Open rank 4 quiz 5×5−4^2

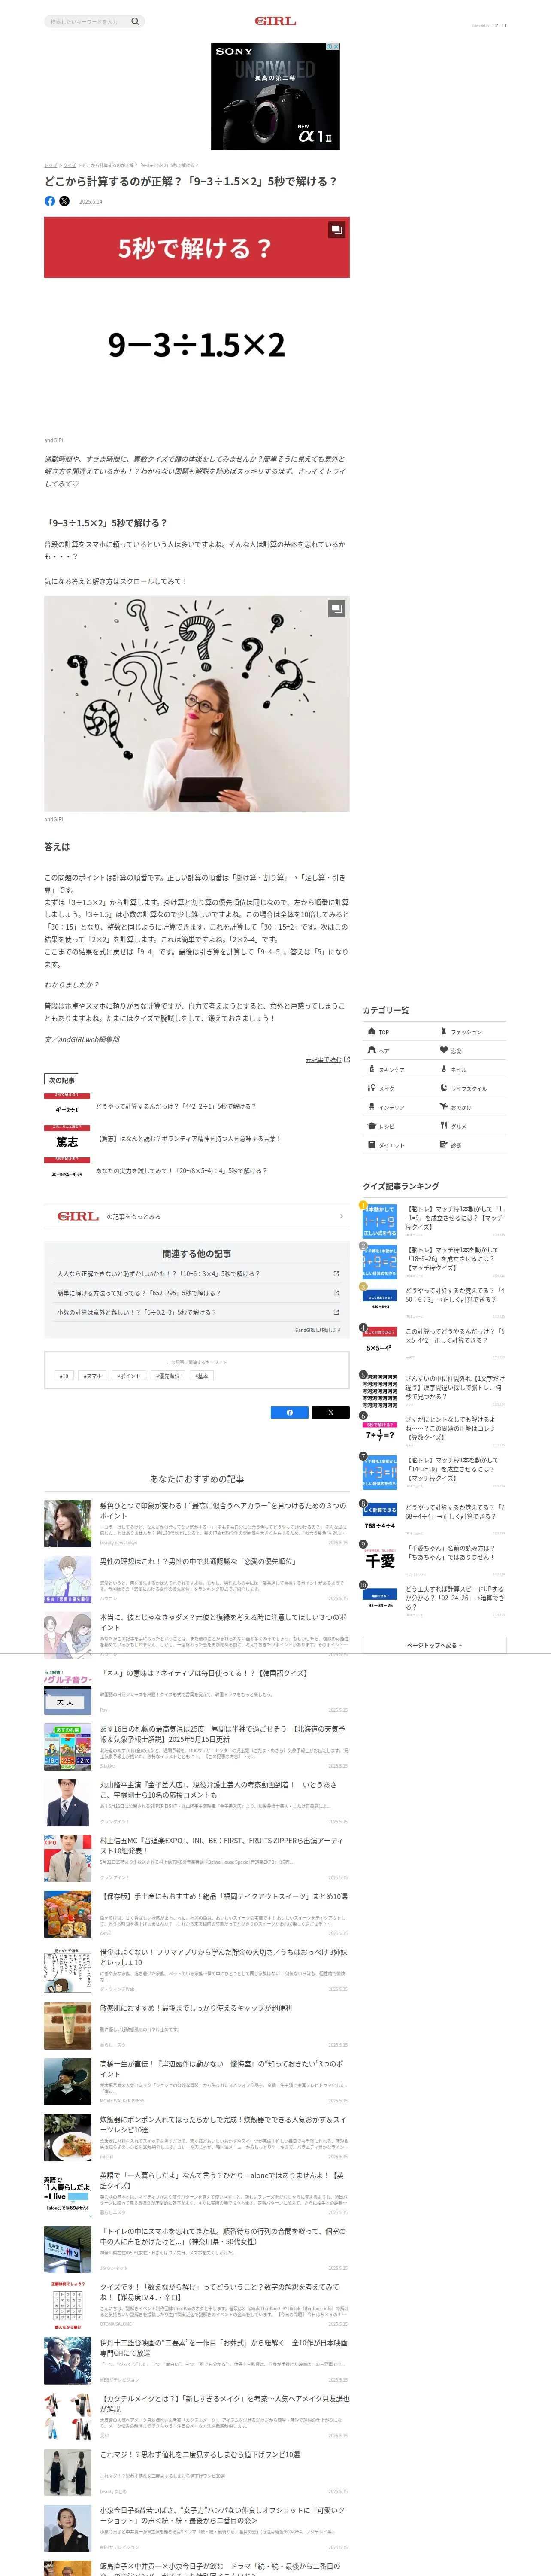pos(434,1344)
